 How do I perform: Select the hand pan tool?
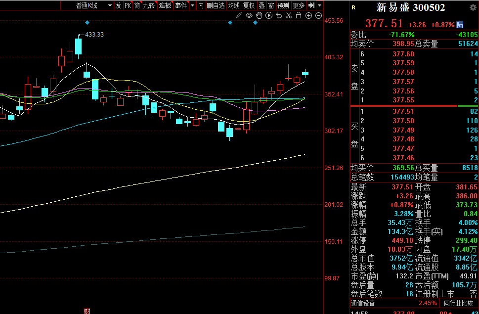(259, 16)
